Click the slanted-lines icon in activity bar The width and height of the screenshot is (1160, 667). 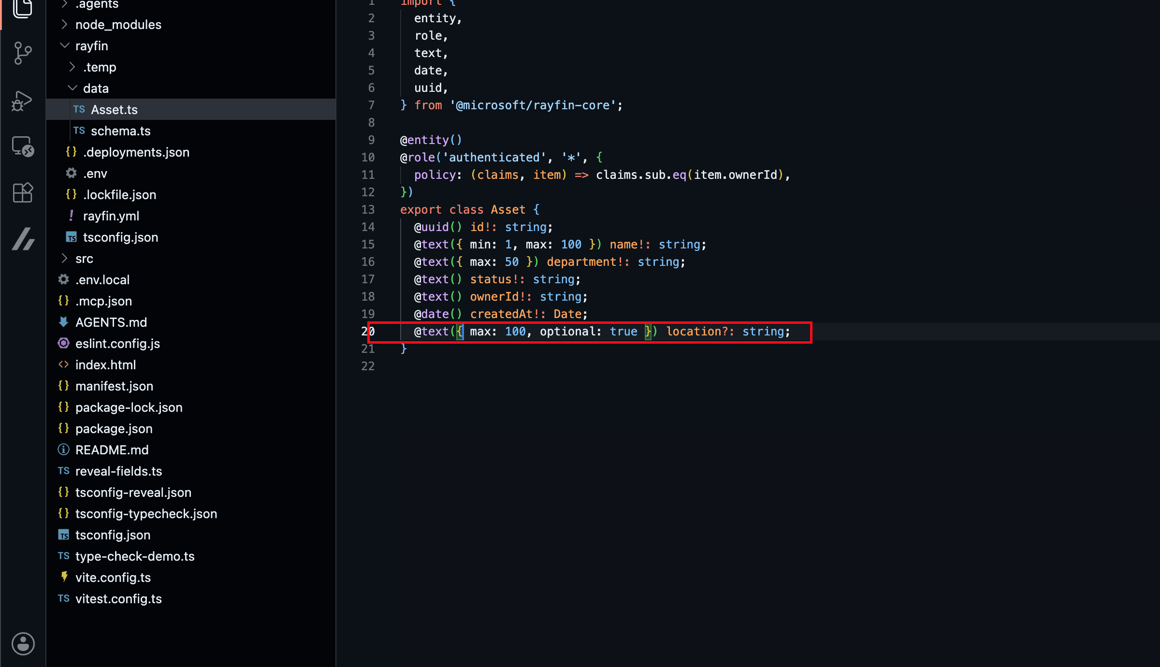tap(23, 239)
